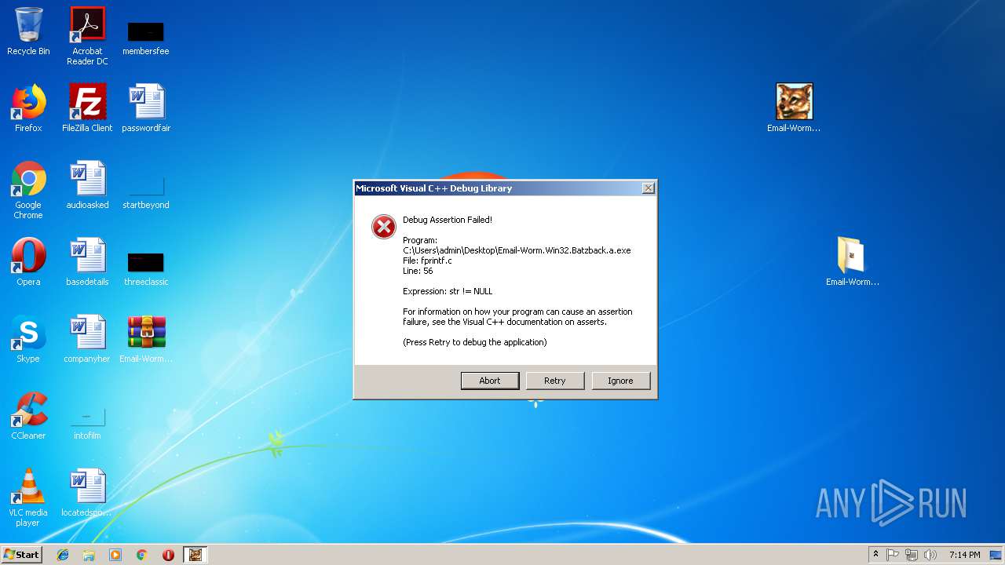1005x565 pixels.
Task: Select the locatedspo... Word document
Action: 87,493
